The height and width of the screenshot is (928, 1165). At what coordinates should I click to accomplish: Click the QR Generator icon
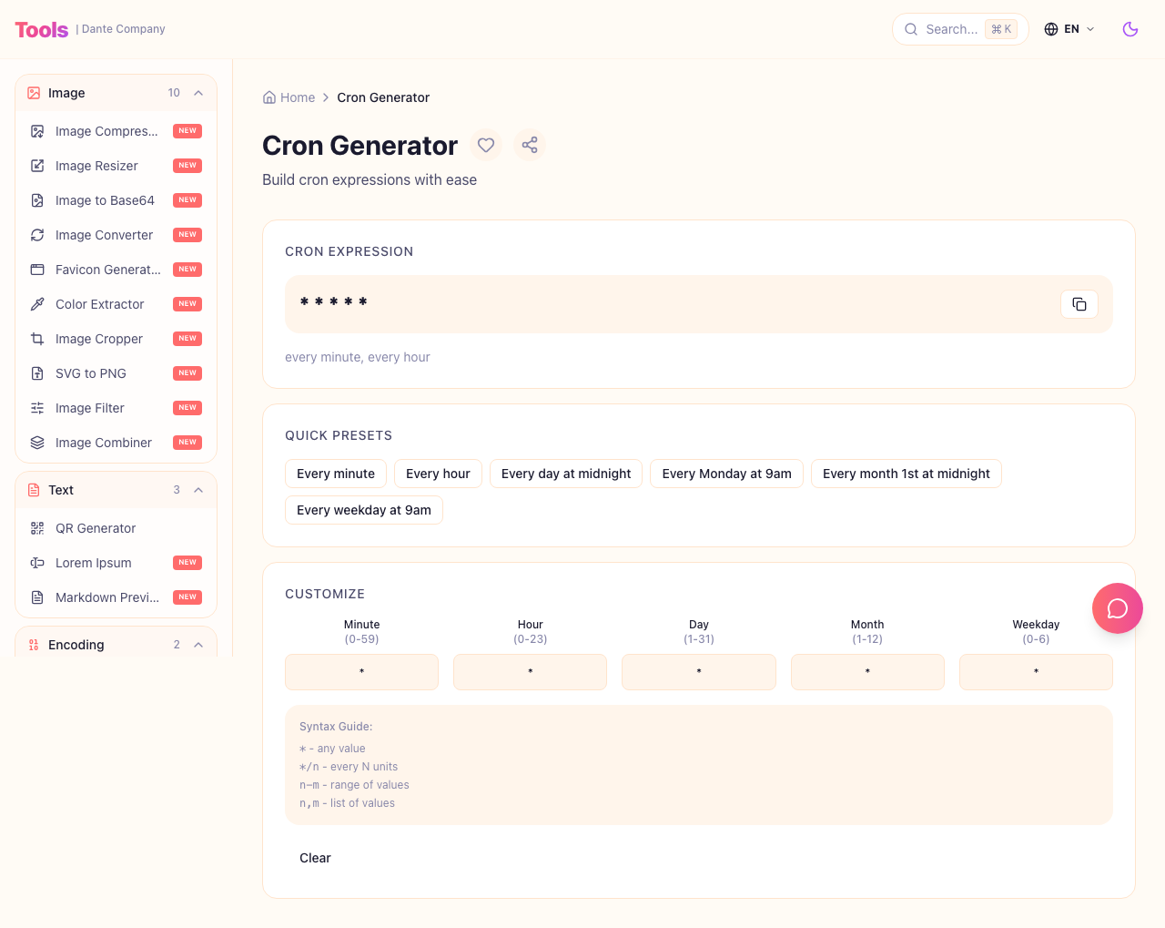tap(36, 528)
